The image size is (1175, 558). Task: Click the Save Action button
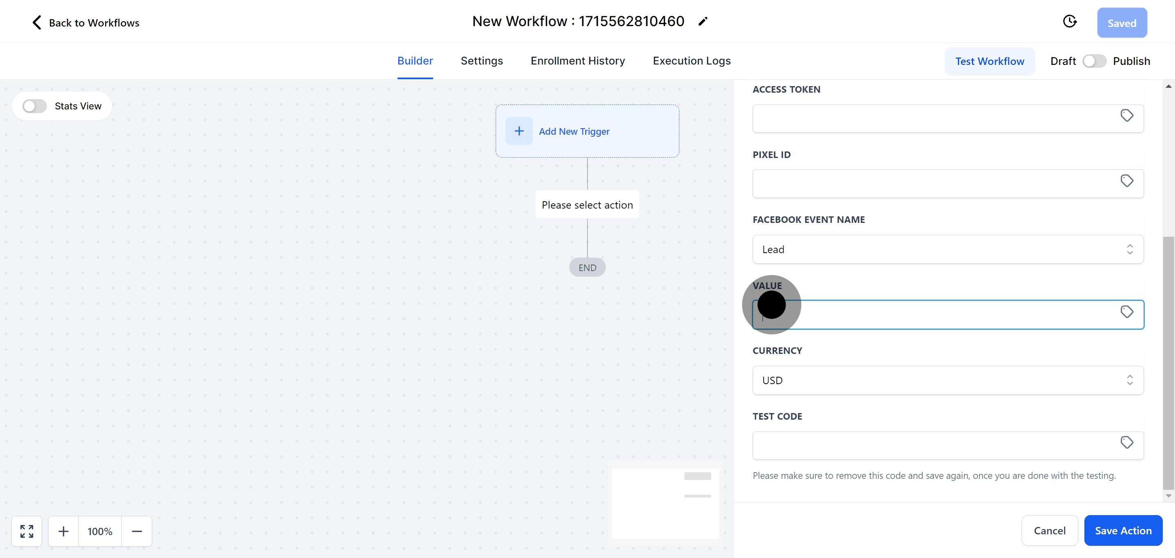coord(1122,531)
